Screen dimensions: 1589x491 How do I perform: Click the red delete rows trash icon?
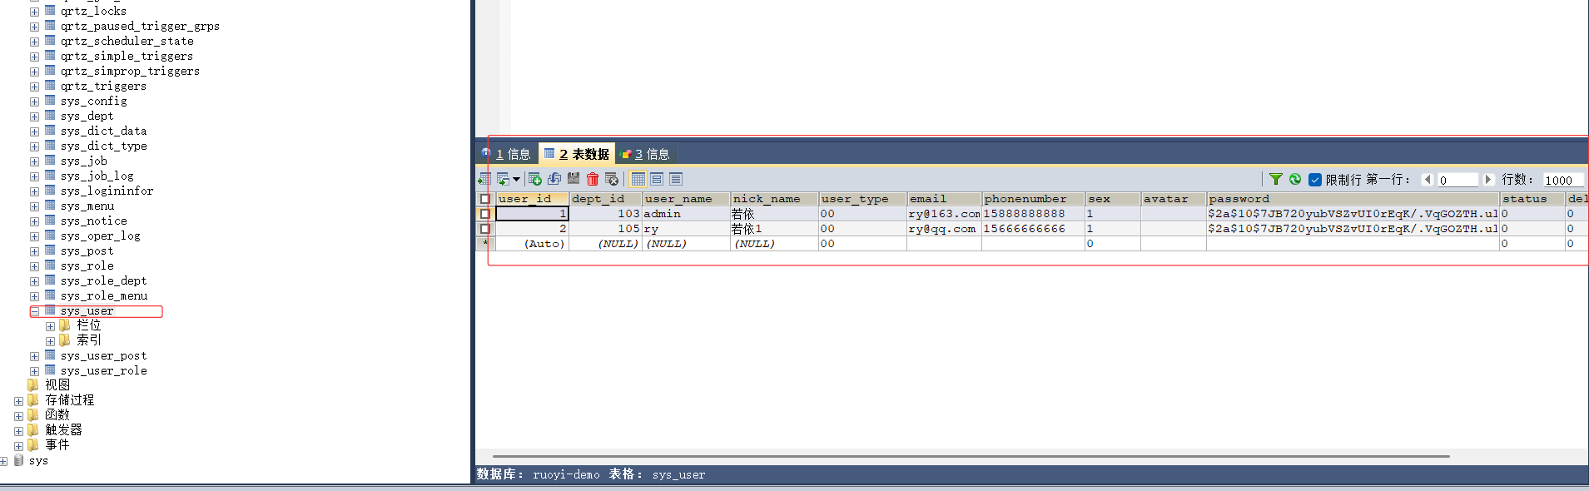pyautogui.click(x=593, y=179)
